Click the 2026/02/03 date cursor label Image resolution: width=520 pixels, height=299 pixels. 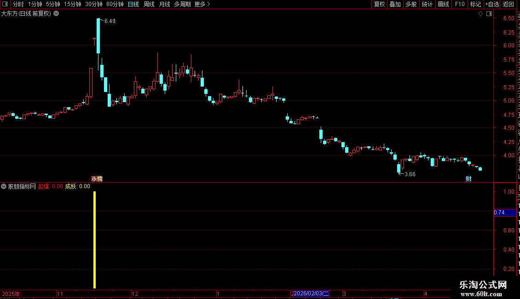tap(311, 293)
